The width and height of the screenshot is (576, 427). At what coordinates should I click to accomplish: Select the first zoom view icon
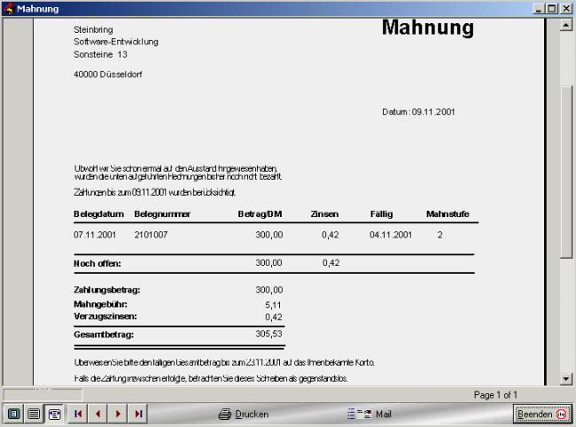(x=15, y=414)
